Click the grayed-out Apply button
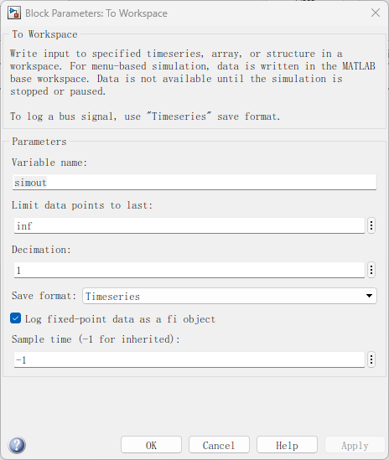The height and width of the screenshot is (460, 389). coord(355,445)
